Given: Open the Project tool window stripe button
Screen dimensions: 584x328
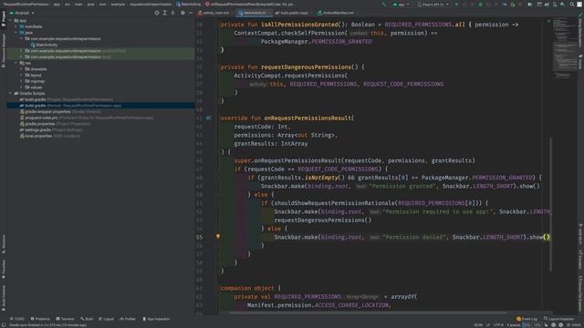Looking at the screenshot, I should point(4,18).
